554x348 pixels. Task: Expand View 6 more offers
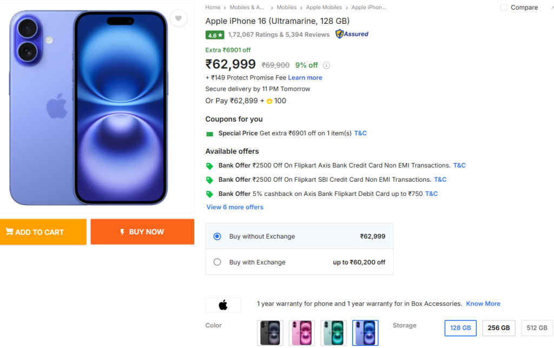point(235,207)
